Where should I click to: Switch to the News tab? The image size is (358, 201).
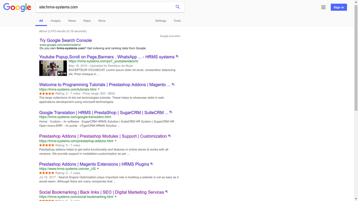point(72,21)
